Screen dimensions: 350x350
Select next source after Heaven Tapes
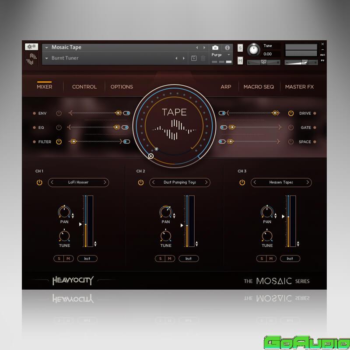pyautogui.click(x=308, y=182)
